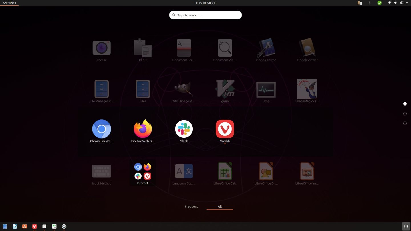This screenshot has height=231, width=411.
Task: Open Firefox Web Browser
Action: 143,129
